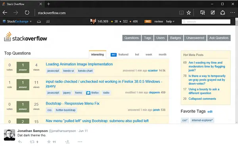Open user depperm's profile link
238x149 pixels.
coord(154,92)
